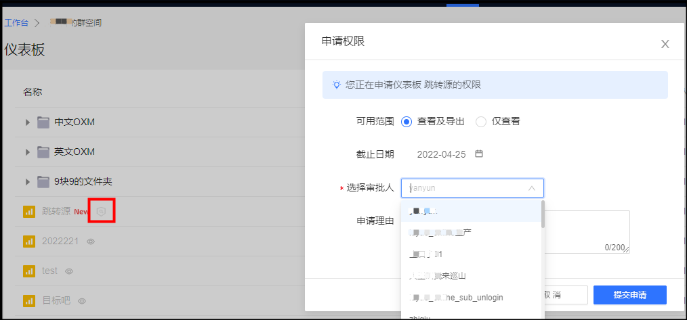687x320 pixels.
Task: Click the eye icon next to 2022221
Action: click(90, 242)
